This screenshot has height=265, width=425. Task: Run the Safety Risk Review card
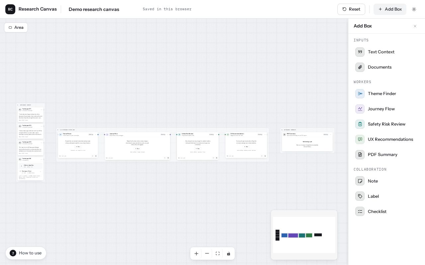[x=198, y=149]
